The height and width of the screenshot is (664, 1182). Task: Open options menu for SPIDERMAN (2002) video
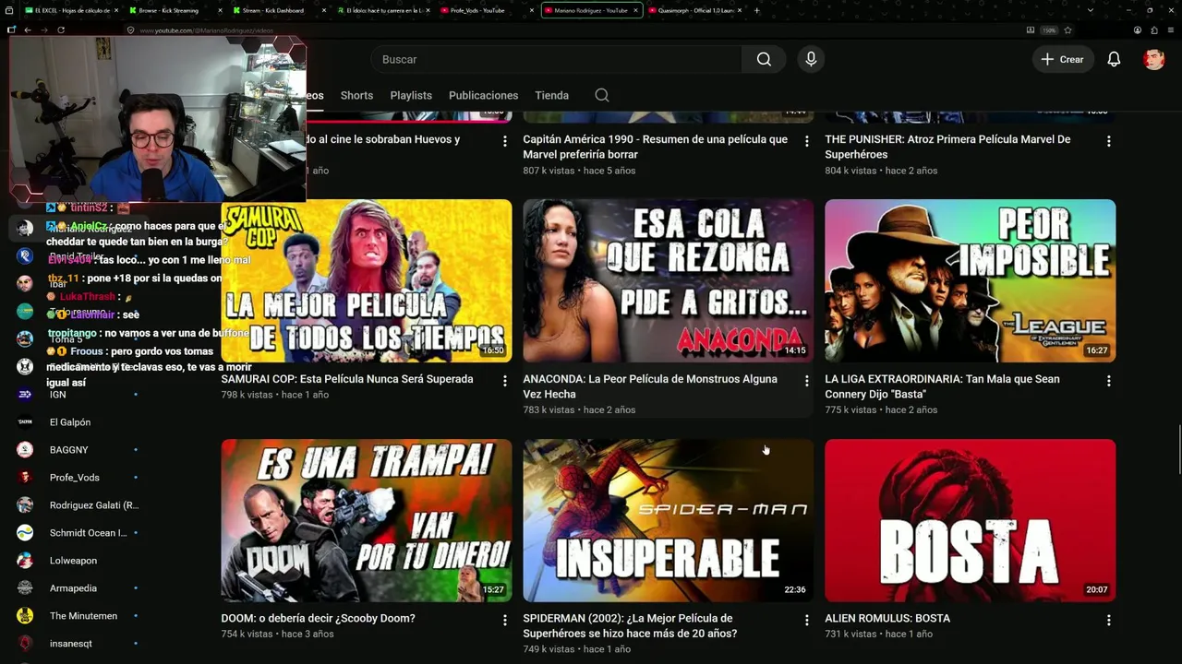point(807,621)
